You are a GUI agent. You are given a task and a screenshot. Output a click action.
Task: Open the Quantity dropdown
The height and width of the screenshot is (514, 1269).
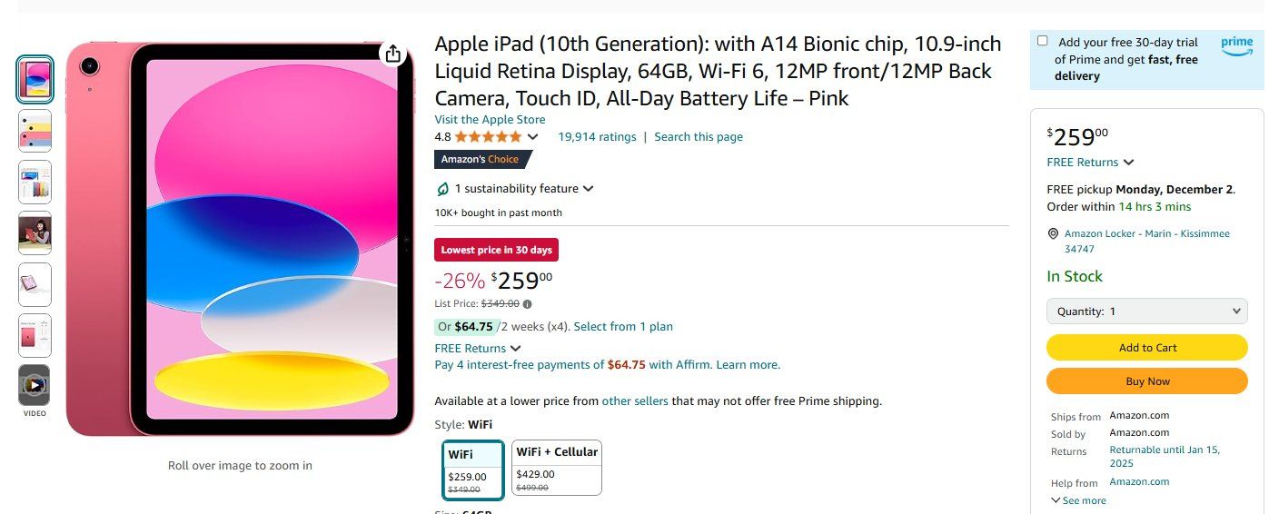(x=1147, y=311)
